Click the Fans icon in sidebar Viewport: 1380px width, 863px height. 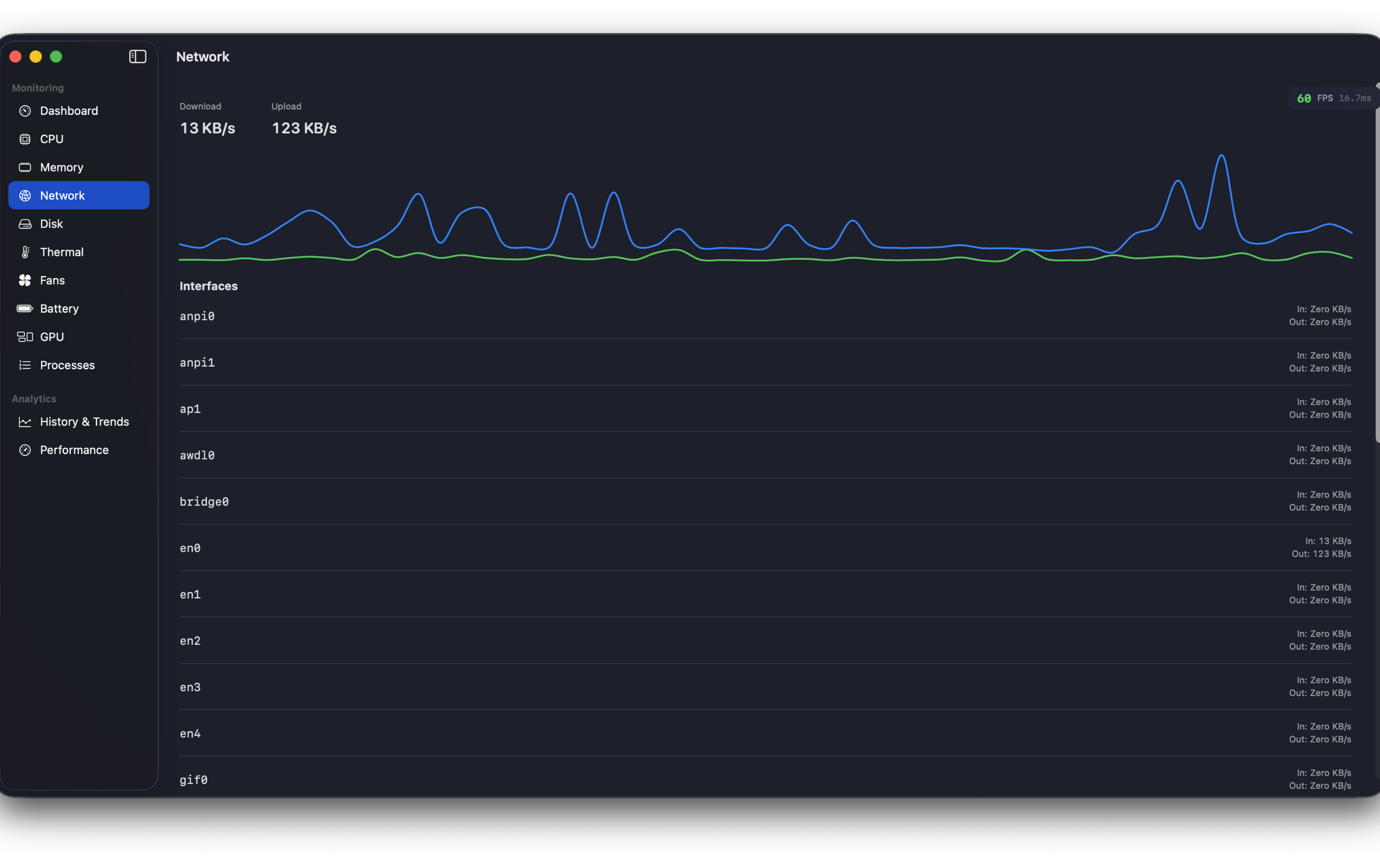pyautogui.click(x=25, y=280)
